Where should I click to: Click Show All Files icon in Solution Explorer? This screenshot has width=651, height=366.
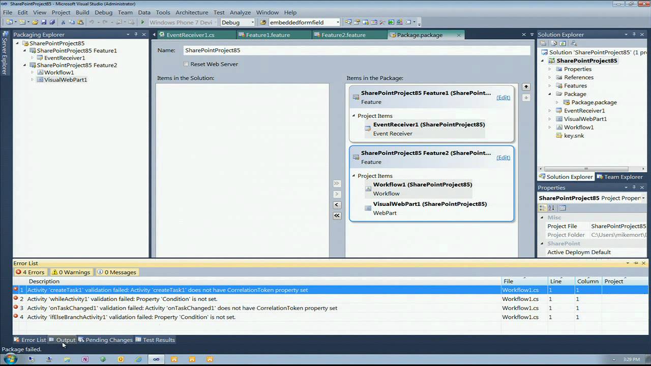click(553, 43)
